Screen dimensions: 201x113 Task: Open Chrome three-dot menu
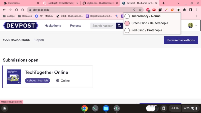coord(197,10)
